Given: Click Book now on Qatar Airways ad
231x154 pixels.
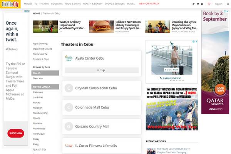Looking at the screenshot, I should click(220, 89).
